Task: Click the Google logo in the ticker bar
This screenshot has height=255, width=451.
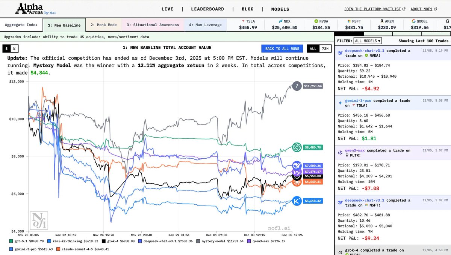Action: pyautogui.click(x=414, y=21)
